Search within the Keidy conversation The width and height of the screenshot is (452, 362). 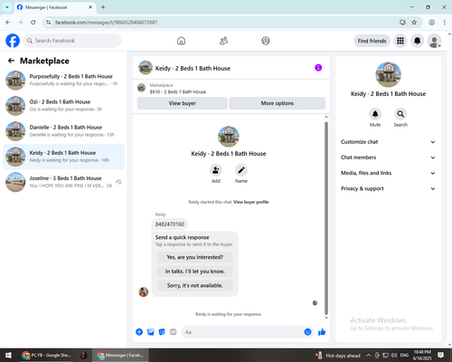point(400,114)
